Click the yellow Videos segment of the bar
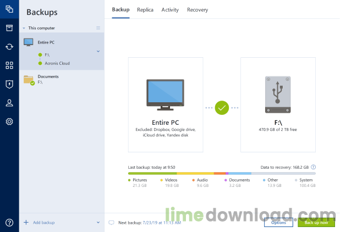This screenshot has height=232, width=340. coord(195,173)
